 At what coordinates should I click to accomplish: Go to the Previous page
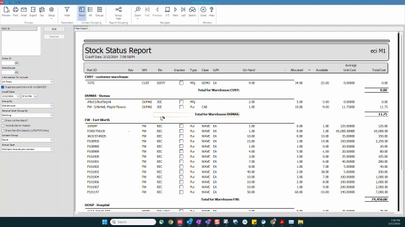click(157, 11)
